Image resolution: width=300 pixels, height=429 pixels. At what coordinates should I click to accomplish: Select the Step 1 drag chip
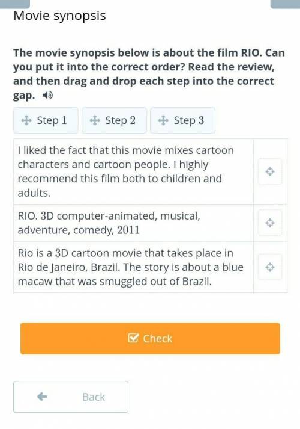click(46, 120)
